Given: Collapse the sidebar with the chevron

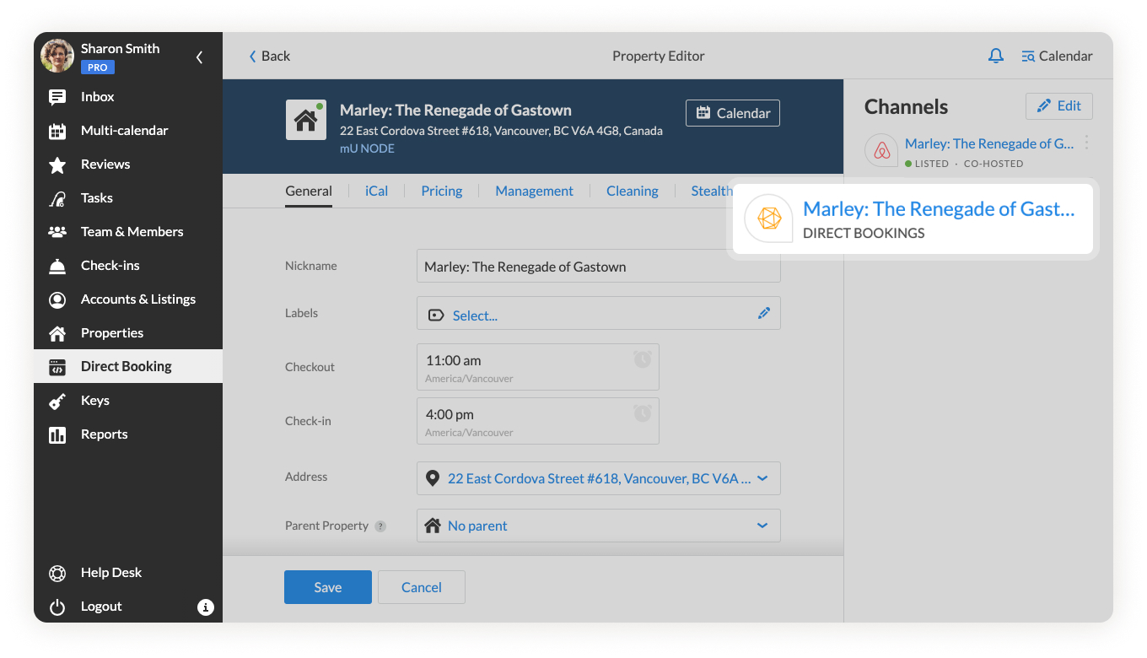Looking at the screenshot, I should (199, 57).
